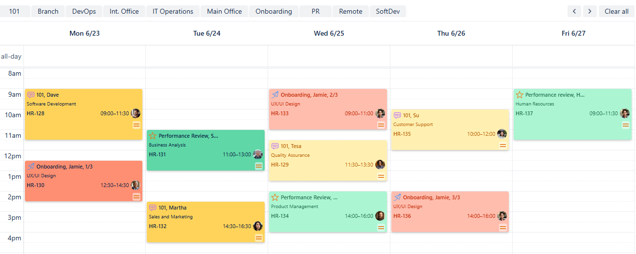636x254 pixels.
Task: Go to the next week with right chevron
Action: click(x=590, y=11)
